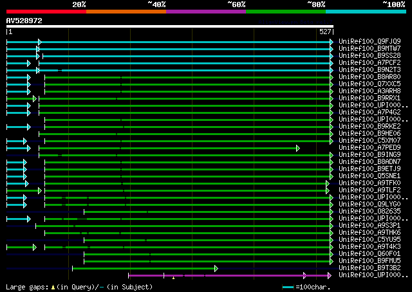
Task: Click the cyan arrowhead at the end of the Q9FJQ9 bar
Action: [331, 42]
